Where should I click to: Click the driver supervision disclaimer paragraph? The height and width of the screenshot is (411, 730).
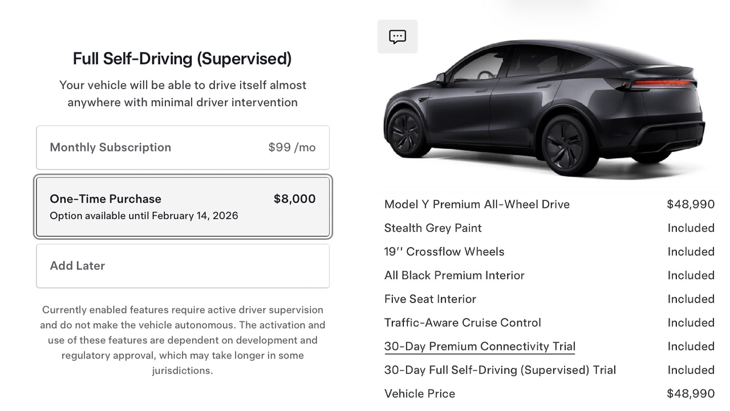182,340
